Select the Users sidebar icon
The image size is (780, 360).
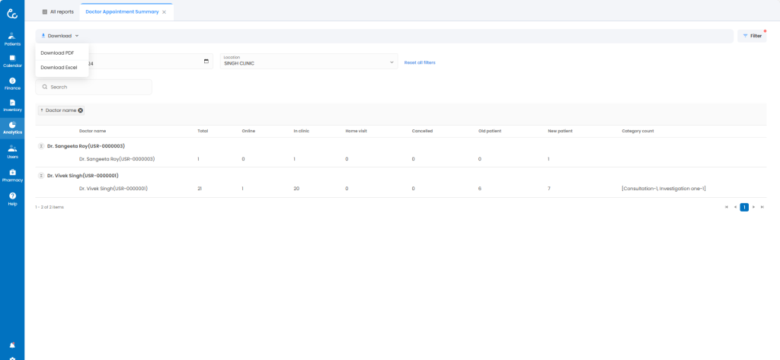[12, 151]
